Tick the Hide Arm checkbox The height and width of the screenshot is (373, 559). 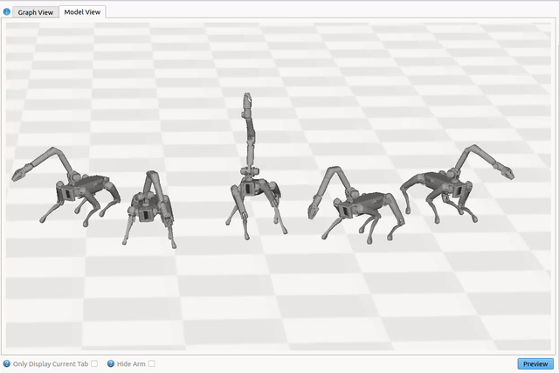(151, 363)
